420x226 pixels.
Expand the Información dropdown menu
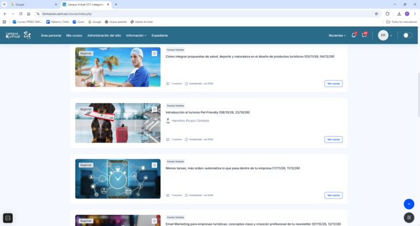coord(136,36)
